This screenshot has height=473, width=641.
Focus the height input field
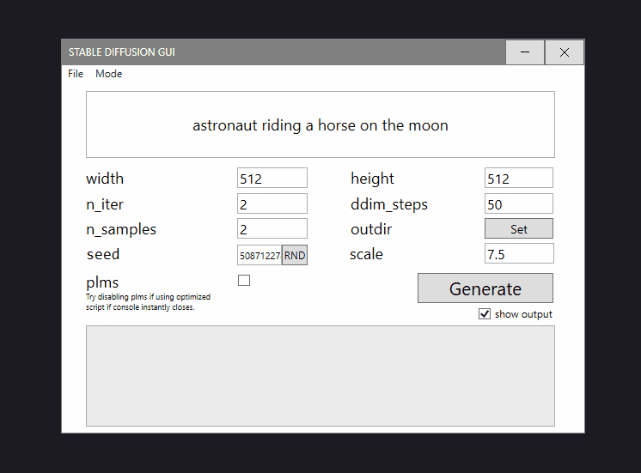[x=519, y=178]
